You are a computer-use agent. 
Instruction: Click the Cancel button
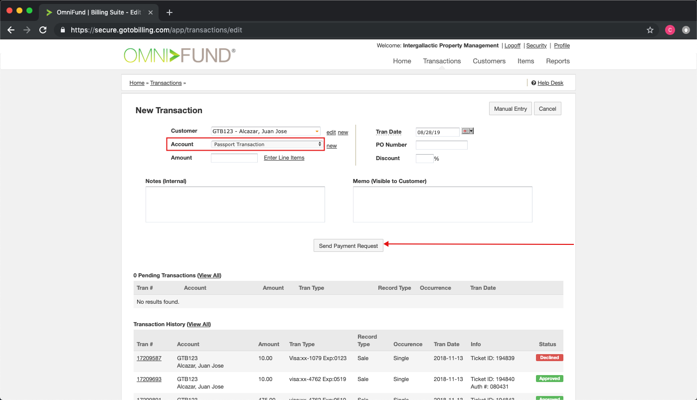click(x=547, y=109)
